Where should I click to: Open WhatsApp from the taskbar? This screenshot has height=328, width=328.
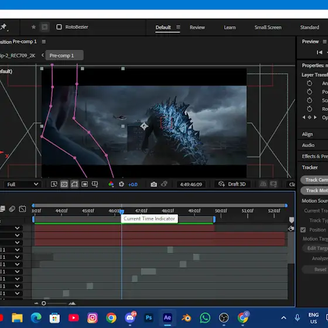click(x=205, y=317)
